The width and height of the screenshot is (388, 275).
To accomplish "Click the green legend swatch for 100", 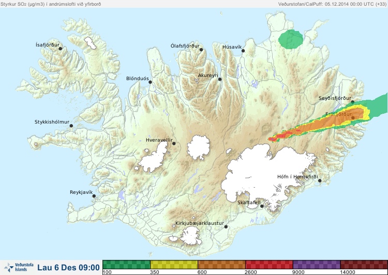I will tap(126, 264).
